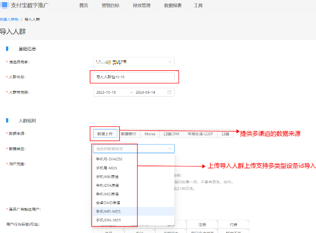
Task: Click the start date 2023-10-18
Action: [106, 92]
